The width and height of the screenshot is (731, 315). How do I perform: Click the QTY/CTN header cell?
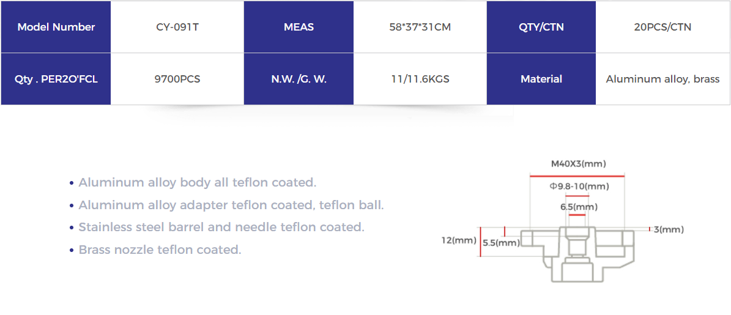(541, 27)
